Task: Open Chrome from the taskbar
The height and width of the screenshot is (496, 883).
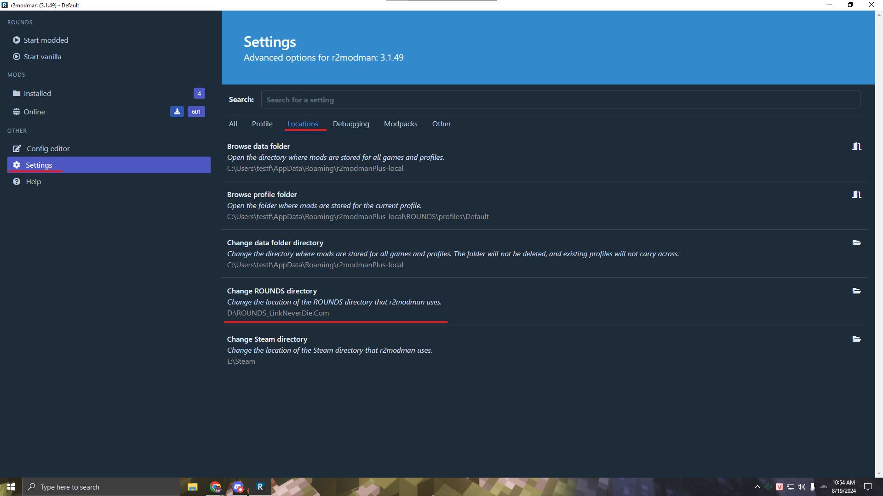Action: tap(215, 487)
